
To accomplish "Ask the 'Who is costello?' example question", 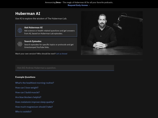I will tap(23, 112).
